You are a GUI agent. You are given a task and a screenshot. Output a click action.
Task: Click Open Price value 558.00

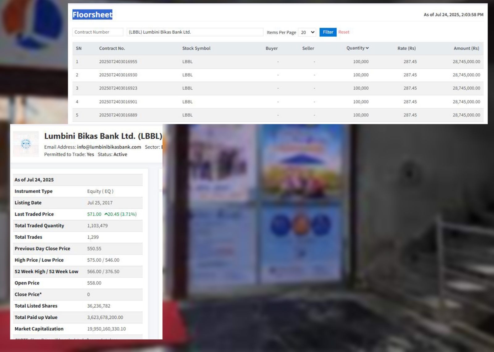click(x=94, y=283)
